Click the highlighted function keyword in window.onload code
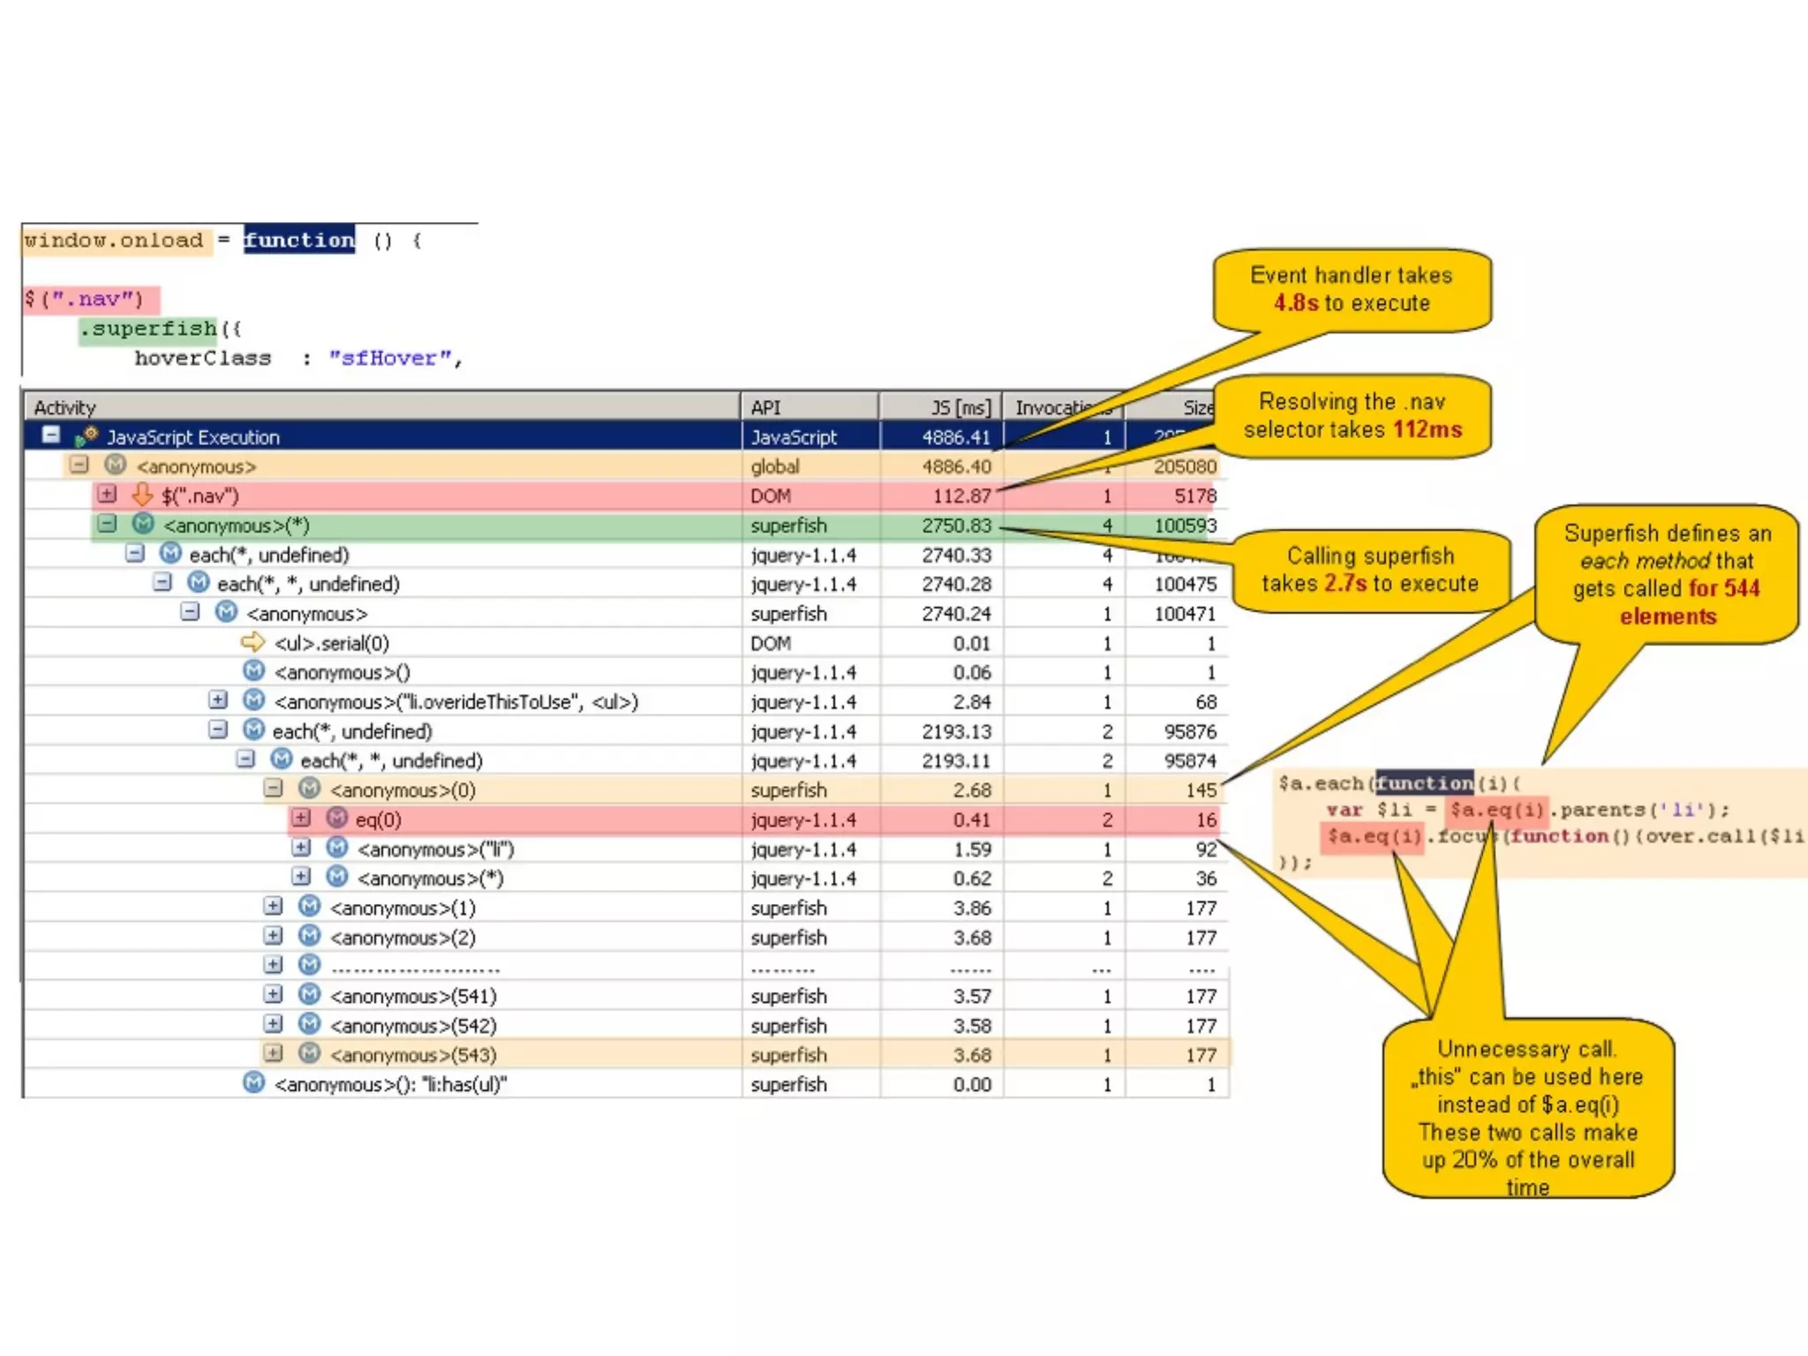 pos(299,240)
